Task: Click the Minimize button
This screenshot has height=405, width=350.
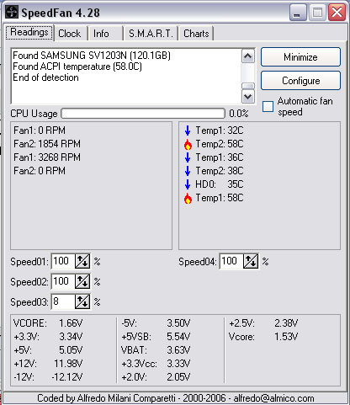Action: tap(300, 57)
